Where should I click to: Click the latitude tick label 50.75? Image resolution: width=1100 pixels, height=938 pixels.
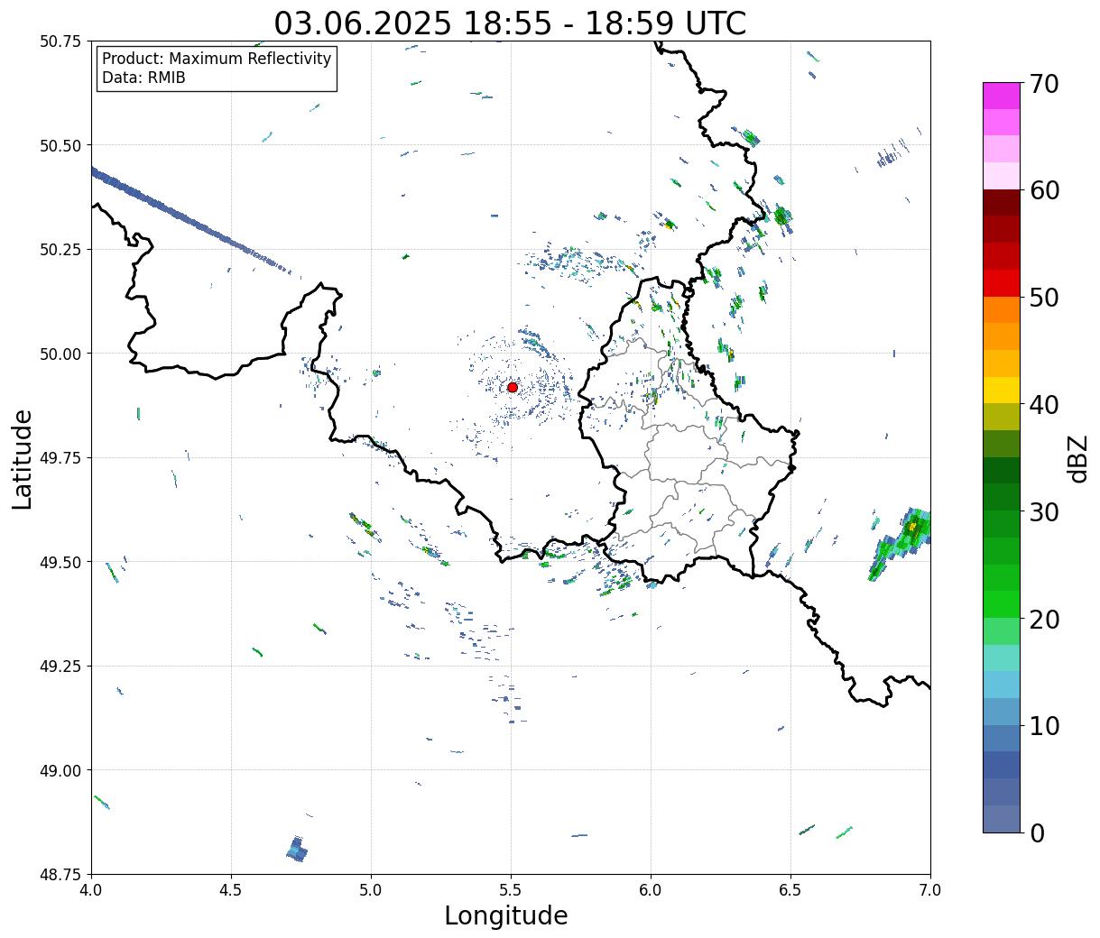point(61,41)
